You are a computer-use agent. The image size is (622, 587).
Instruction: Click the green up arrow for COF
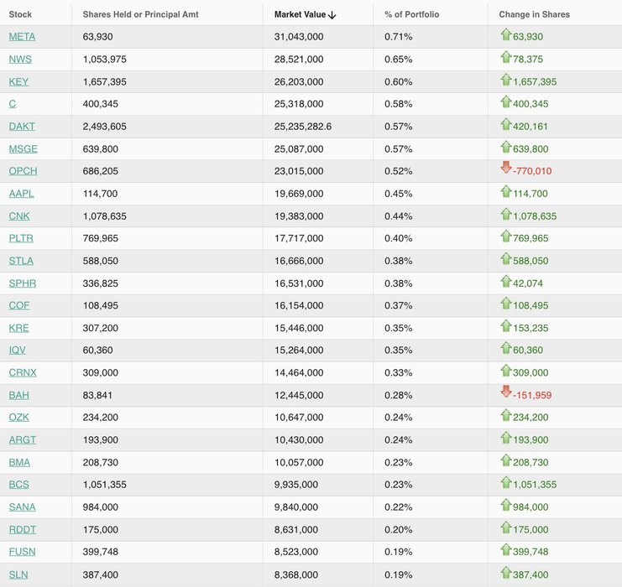(506, 304)
